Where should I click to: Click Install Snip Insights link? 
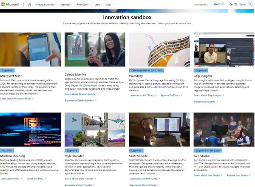[x=206, y=102]
